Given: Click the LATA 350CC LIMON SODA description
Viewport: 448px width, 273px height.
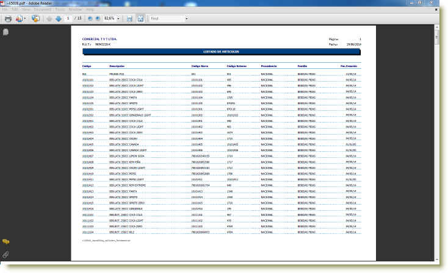Looking at the screenshot, I should tap(127, 156).
